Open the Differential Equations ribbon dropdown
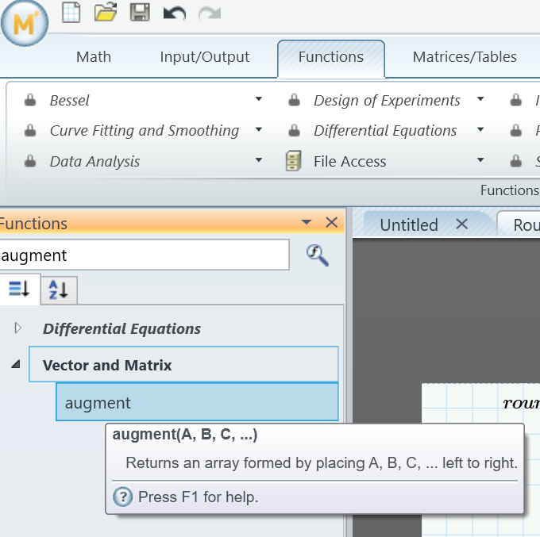 (480, 130)
